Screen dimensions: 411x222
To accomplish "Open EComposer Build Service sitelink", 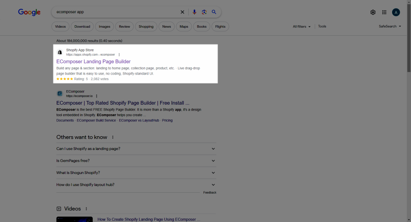I will tap(96, 121).
